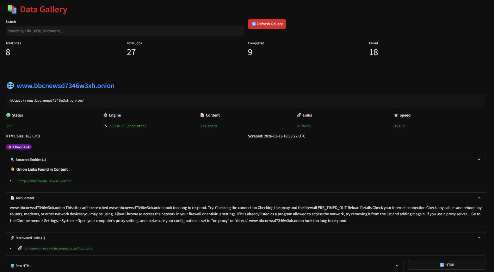Collapse the Text Content panel

[479, 198]
